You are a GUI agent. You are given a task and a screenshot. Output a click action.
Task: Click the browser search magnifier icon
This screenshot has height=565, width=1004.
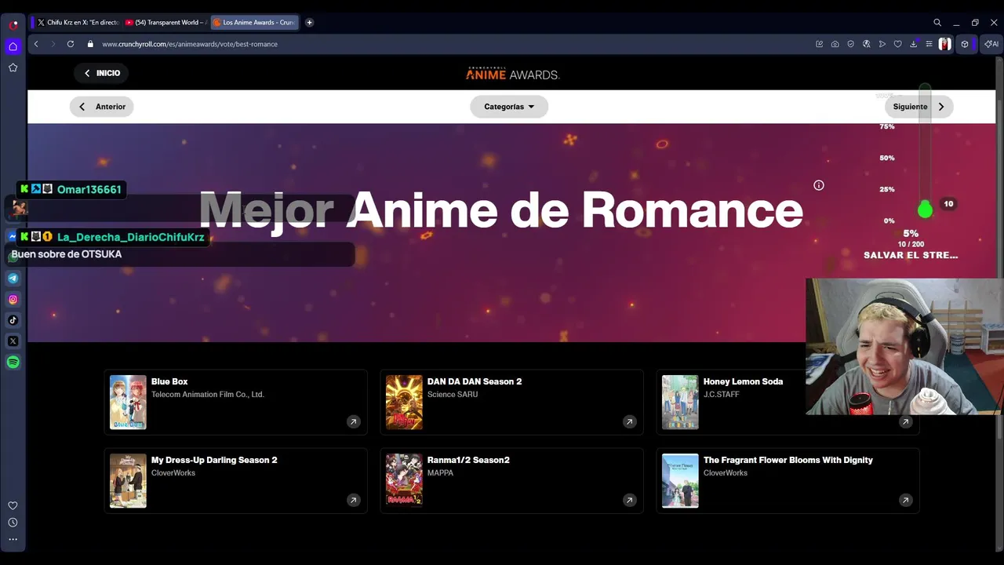[937, 23]
